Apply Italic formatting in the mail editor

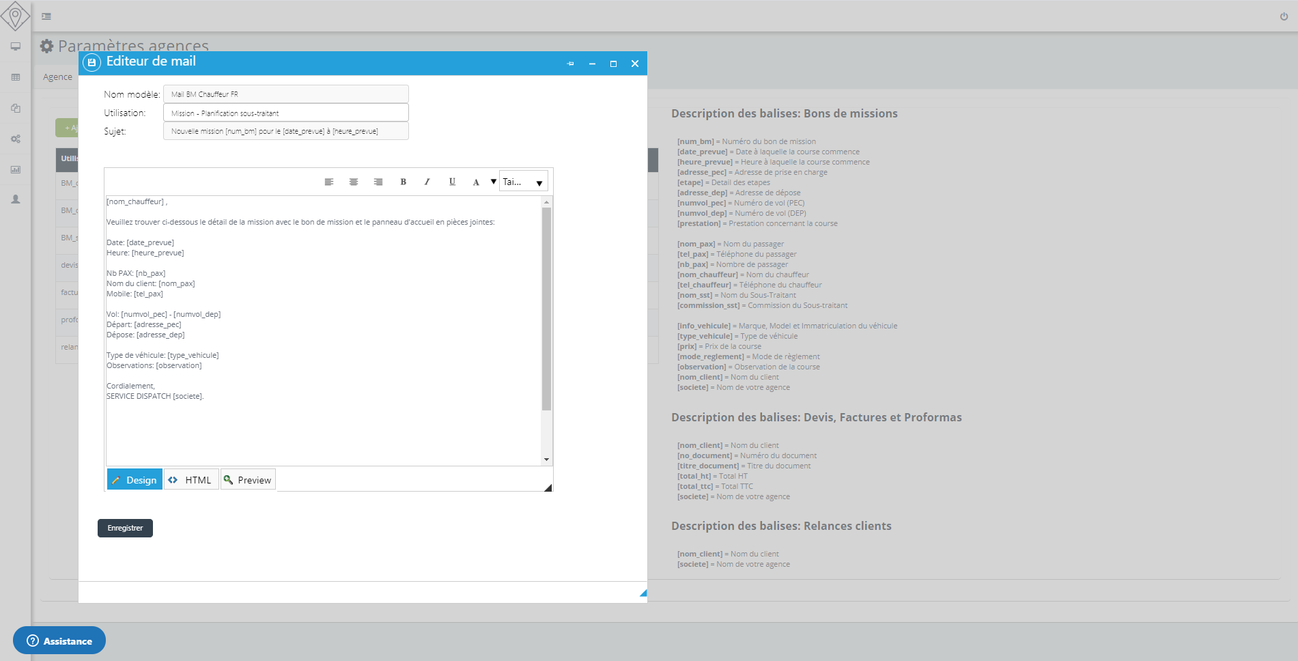(426, 181)
